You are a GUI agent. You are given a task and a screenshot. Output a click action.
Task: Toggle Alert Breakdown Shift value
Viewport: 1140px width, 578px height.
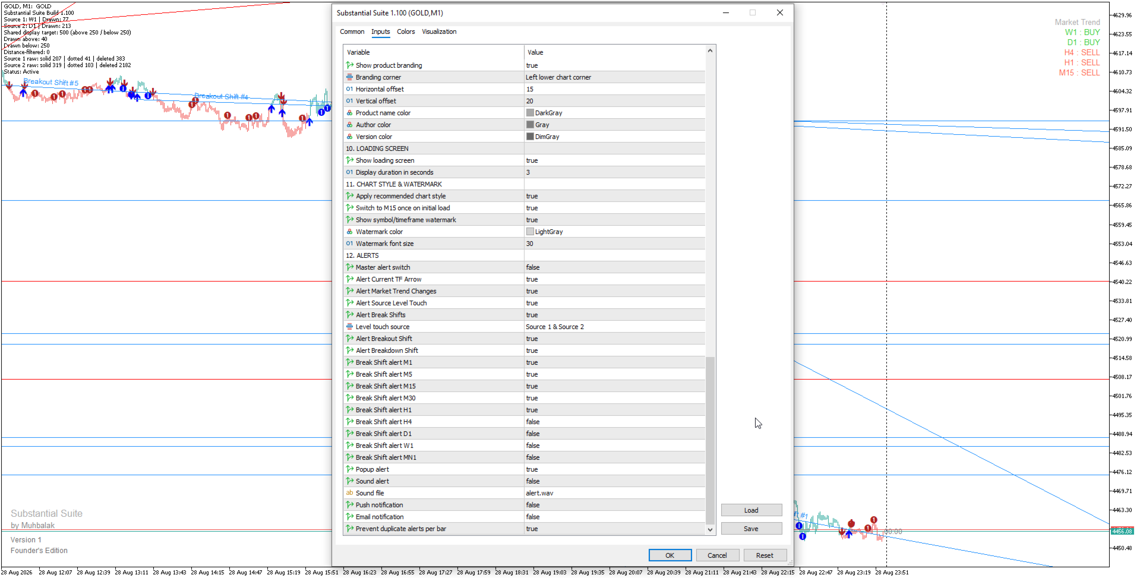(x=614, y=350)
